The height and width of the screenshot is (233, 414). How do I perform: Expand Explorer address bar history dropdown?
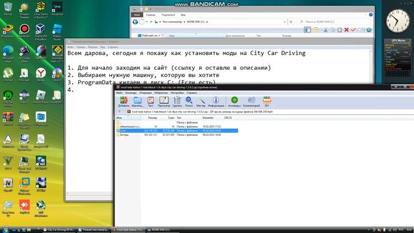[285, 22]
